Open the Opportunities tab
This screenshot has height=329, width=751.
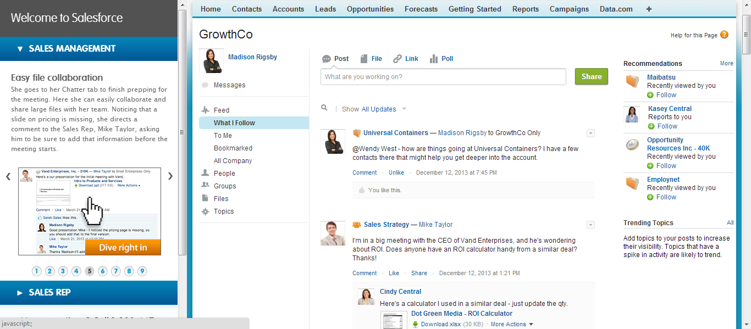click(370, 9)
